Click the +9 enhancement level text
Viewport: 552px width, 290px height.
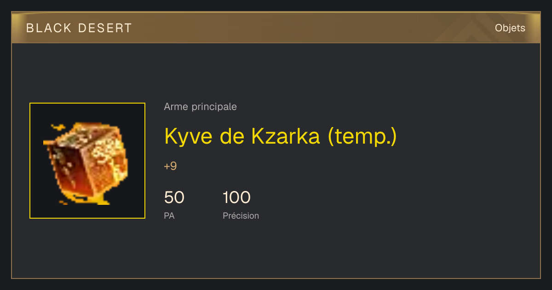(170, 166)
